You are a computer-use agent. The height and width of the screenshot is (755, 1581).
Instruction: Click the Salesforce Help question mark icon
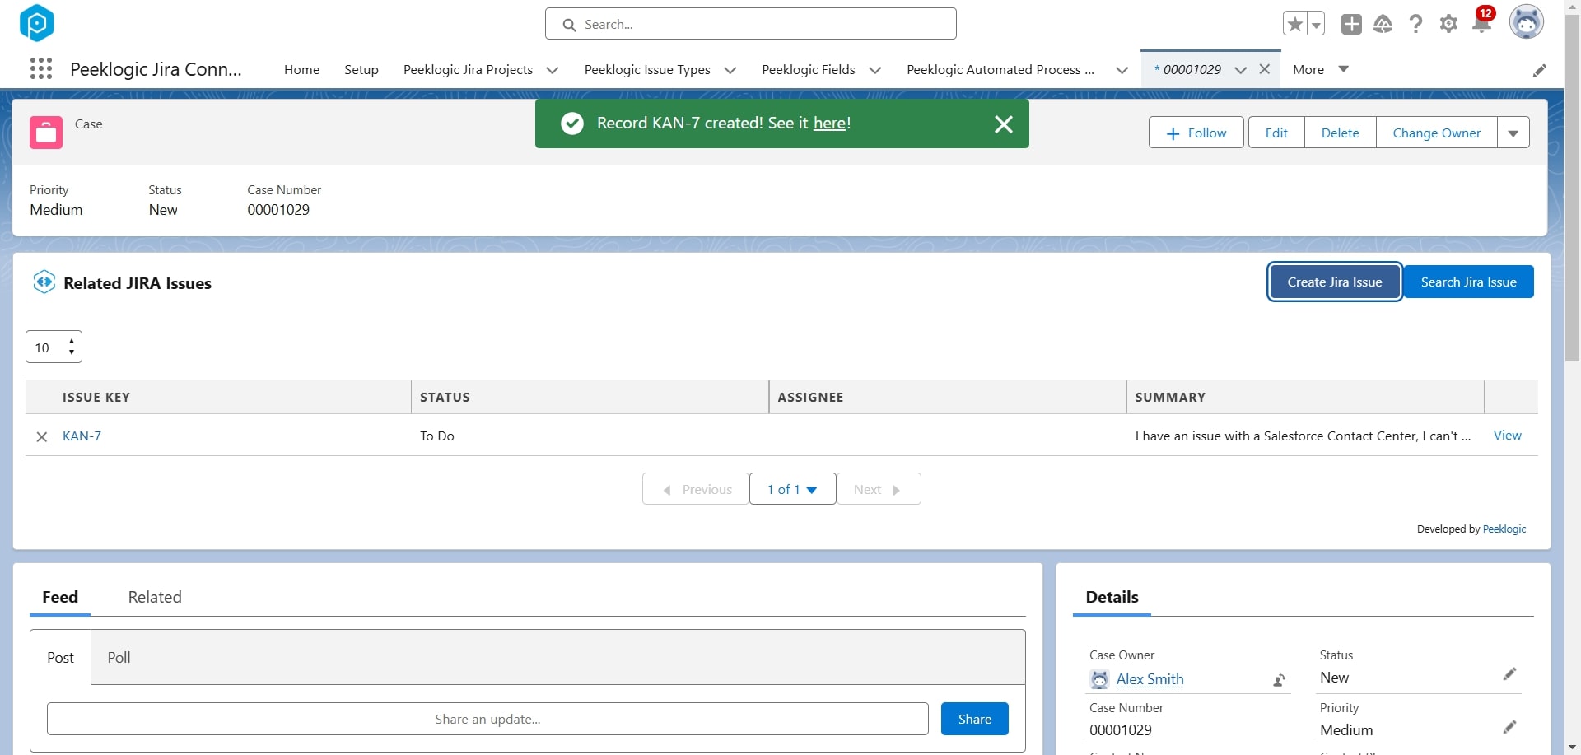click(1415, 23)
